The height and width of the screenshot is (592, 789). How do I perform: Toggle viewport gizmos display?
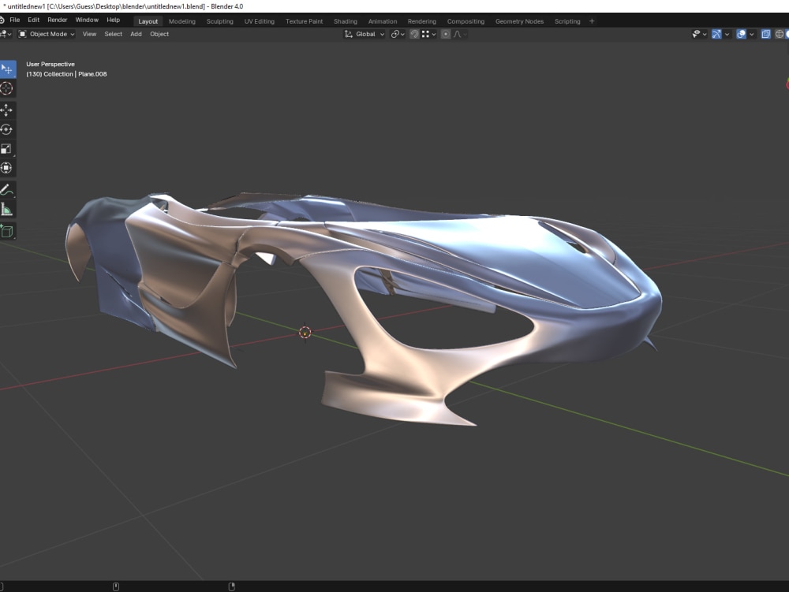716,34
